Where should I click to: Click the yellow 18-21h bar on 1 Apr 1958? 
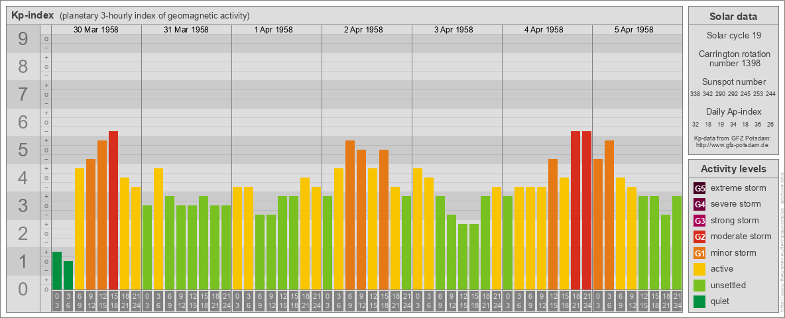(x=305, y=233)
